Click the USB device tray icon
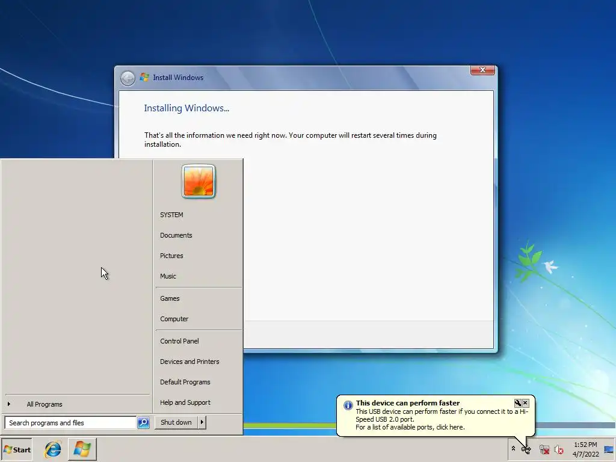Viewport: 616px width, 462px height. [x=526, y=449]
